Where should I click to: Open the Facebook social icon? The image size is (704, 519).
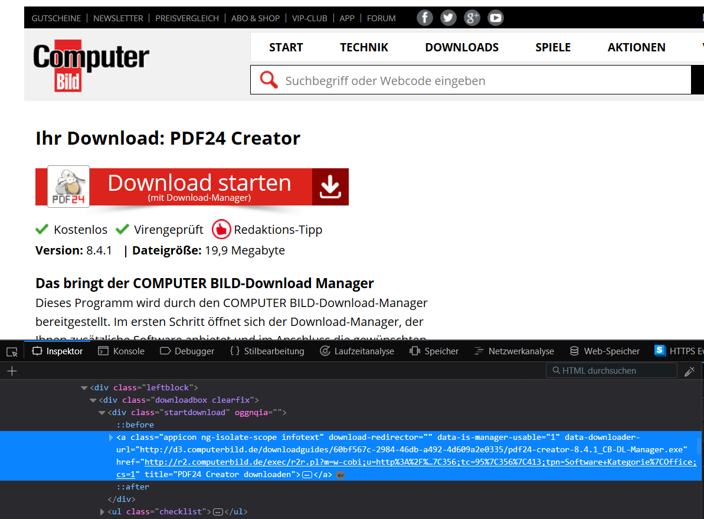click(x=425, y=18)
